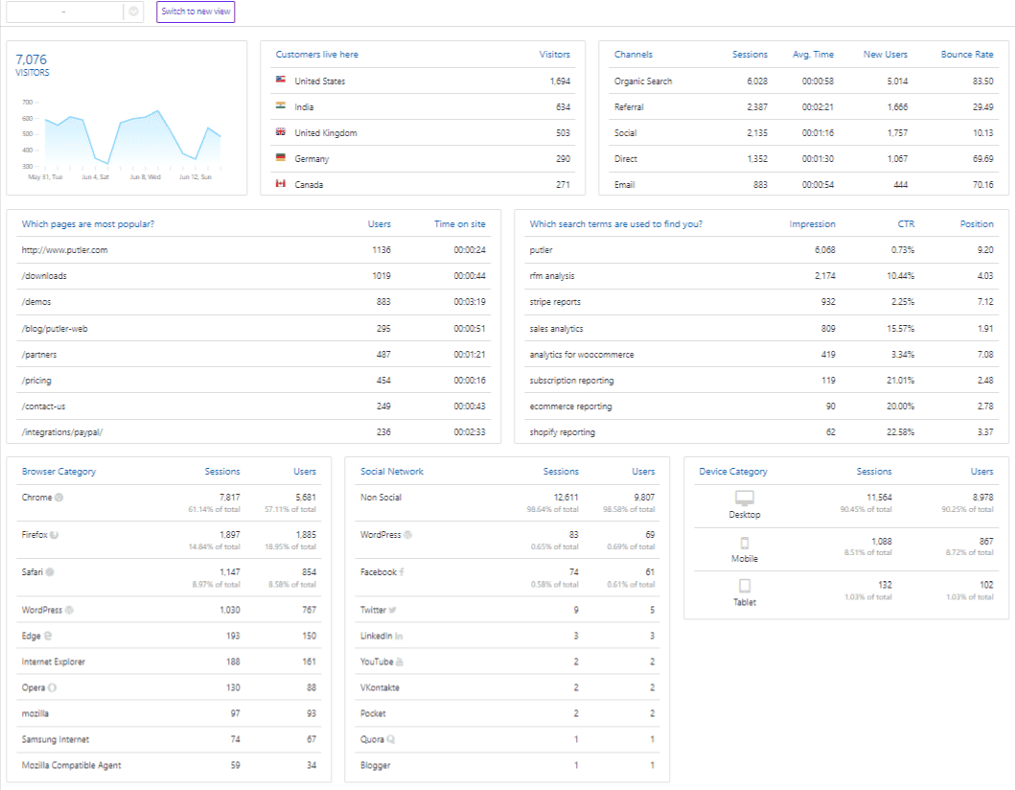Image resolution: width=1015 pixels, height=790 pixels.
Task: Click the Canada flag icon
Action: 280,183
